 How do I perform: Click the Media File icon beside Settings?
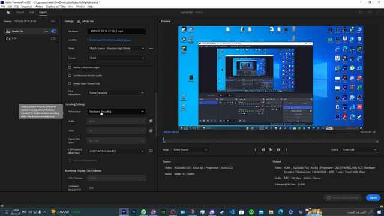coord(79,22)
